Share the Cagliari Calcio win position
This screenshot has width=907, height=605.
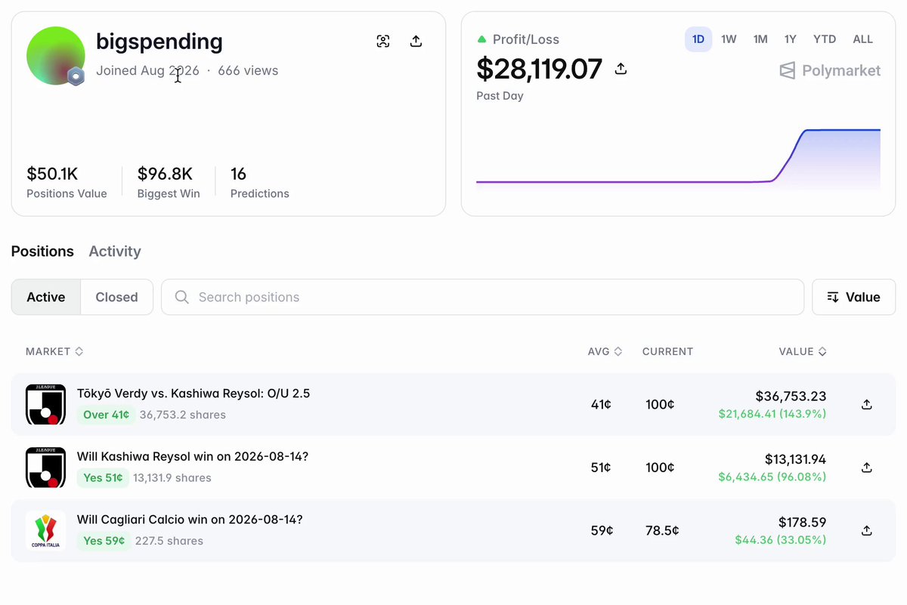[x=867, y=530]
